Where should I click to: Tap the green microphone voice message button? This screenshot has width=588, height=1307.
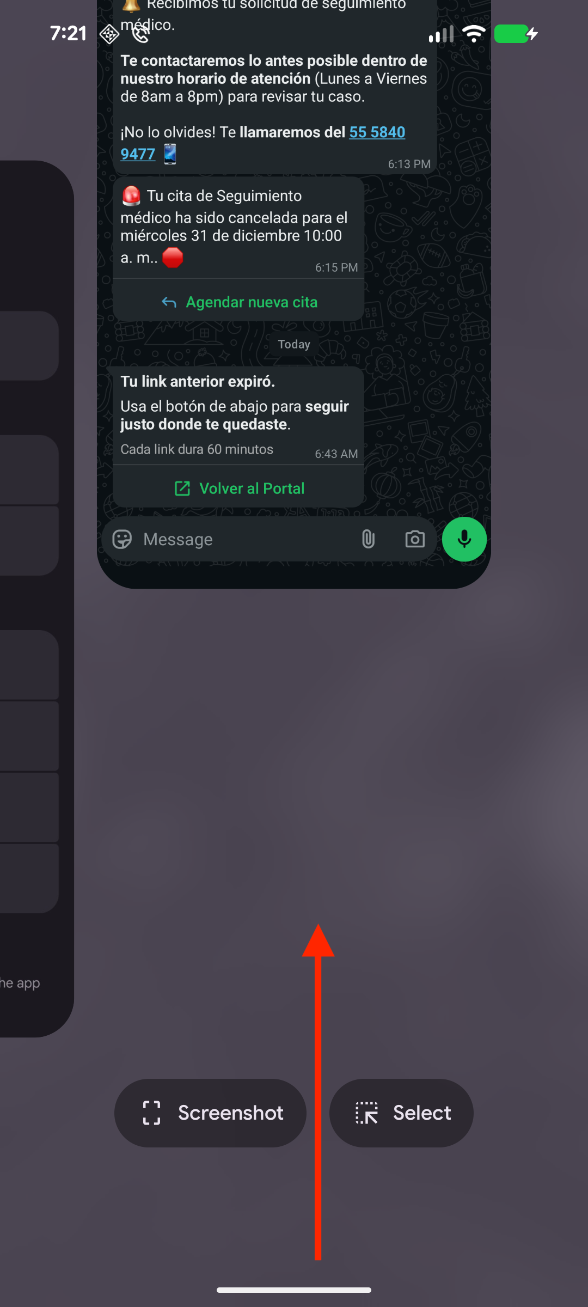464,539
